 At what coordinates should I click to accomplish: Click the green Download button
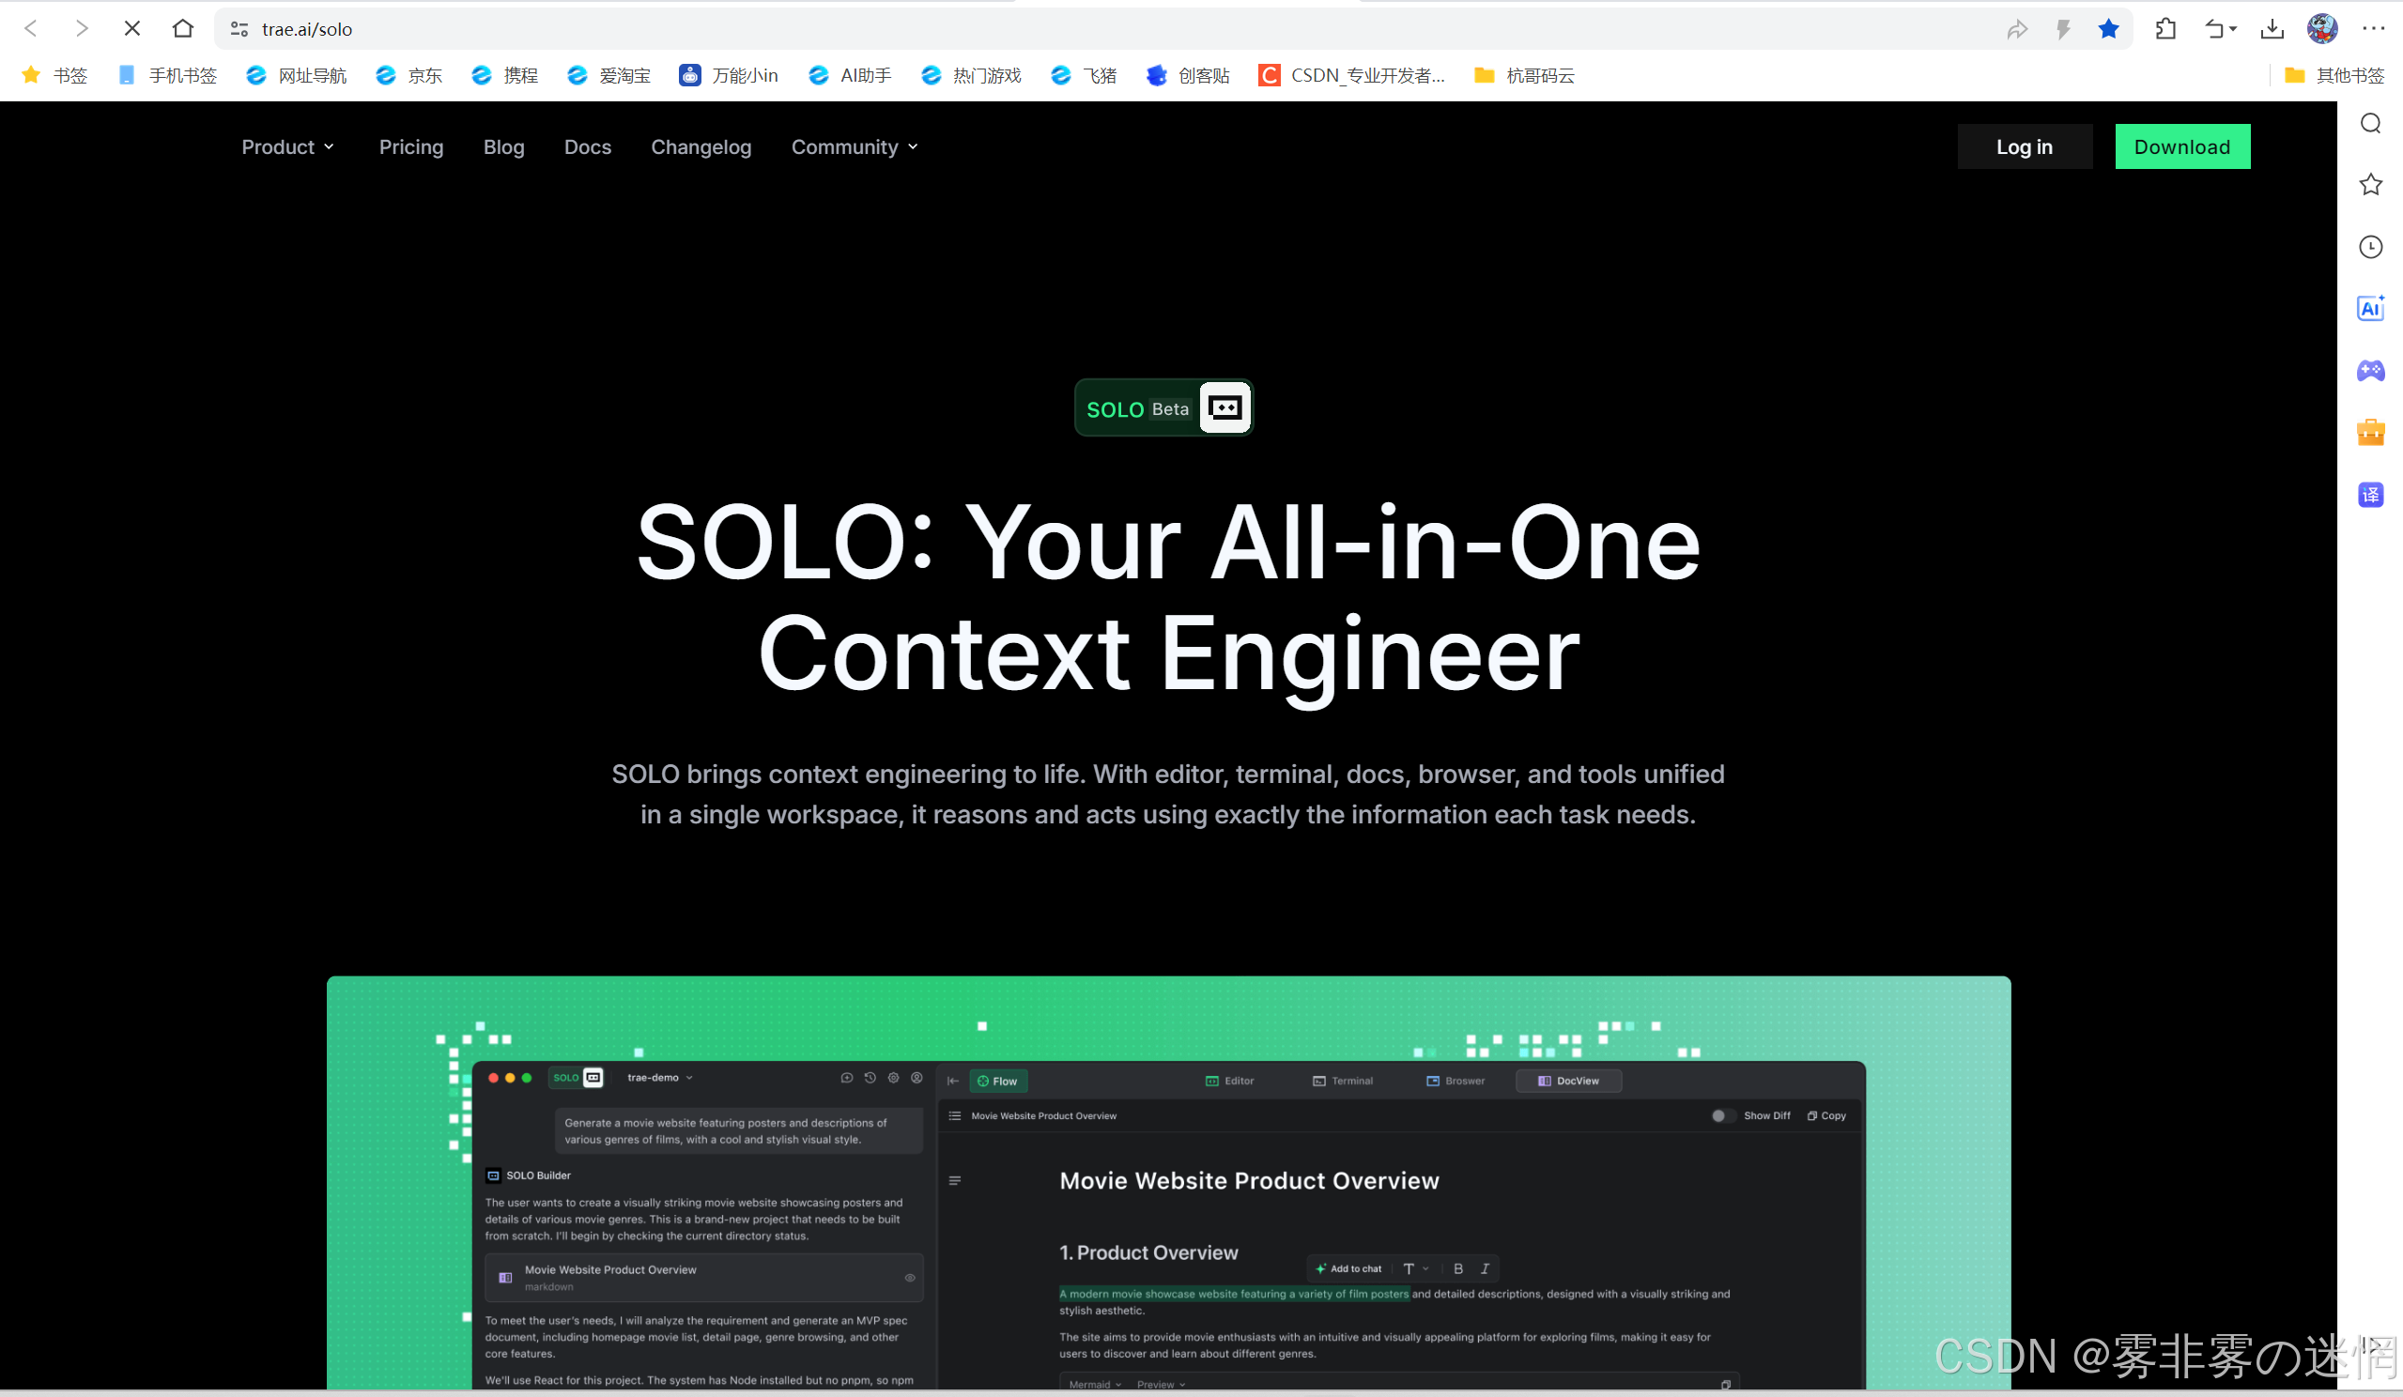point(2181,146)
